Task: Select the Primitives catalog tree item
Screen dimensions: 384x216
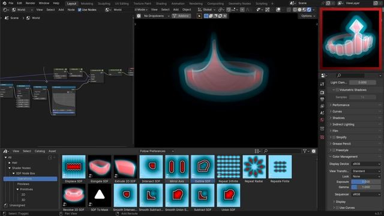Action: (26, 190)
